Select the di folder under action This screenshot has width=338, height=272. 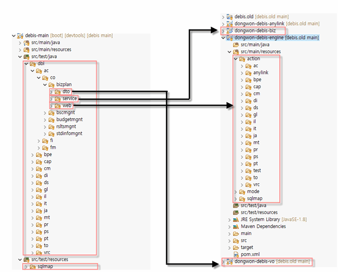point(256,101)
